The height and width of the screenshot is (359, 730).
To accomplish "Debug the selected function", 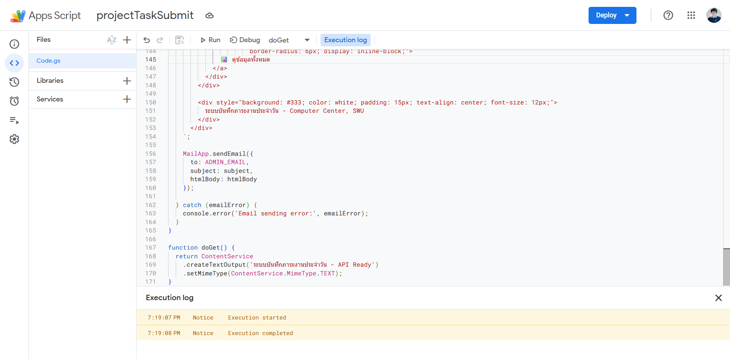I will 245,40.
